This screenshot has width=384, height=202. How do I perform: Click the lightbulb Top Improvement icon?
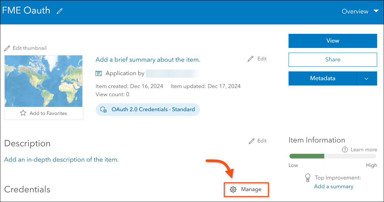point(308,178)
